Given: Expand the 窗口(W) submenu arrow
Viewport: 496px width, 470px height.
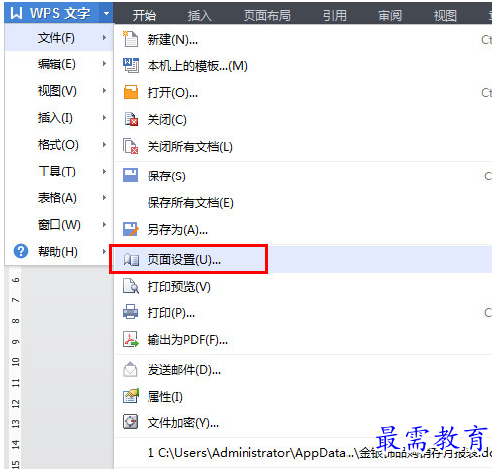Looking at the screenshot, I should 104,224.
